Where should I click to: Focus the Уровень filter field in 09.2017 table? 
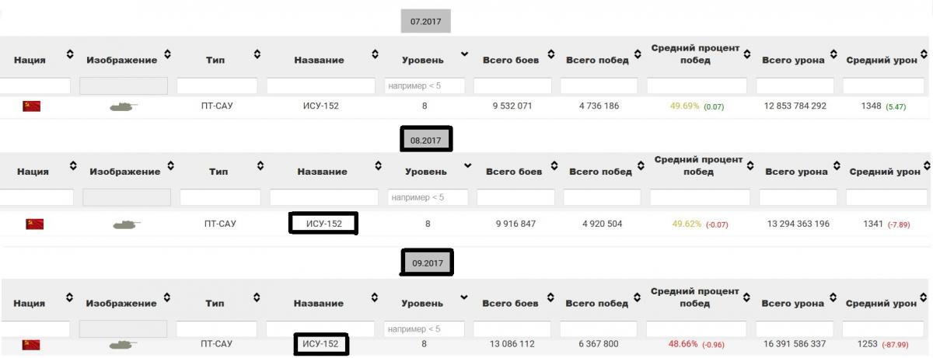[425, 329]
